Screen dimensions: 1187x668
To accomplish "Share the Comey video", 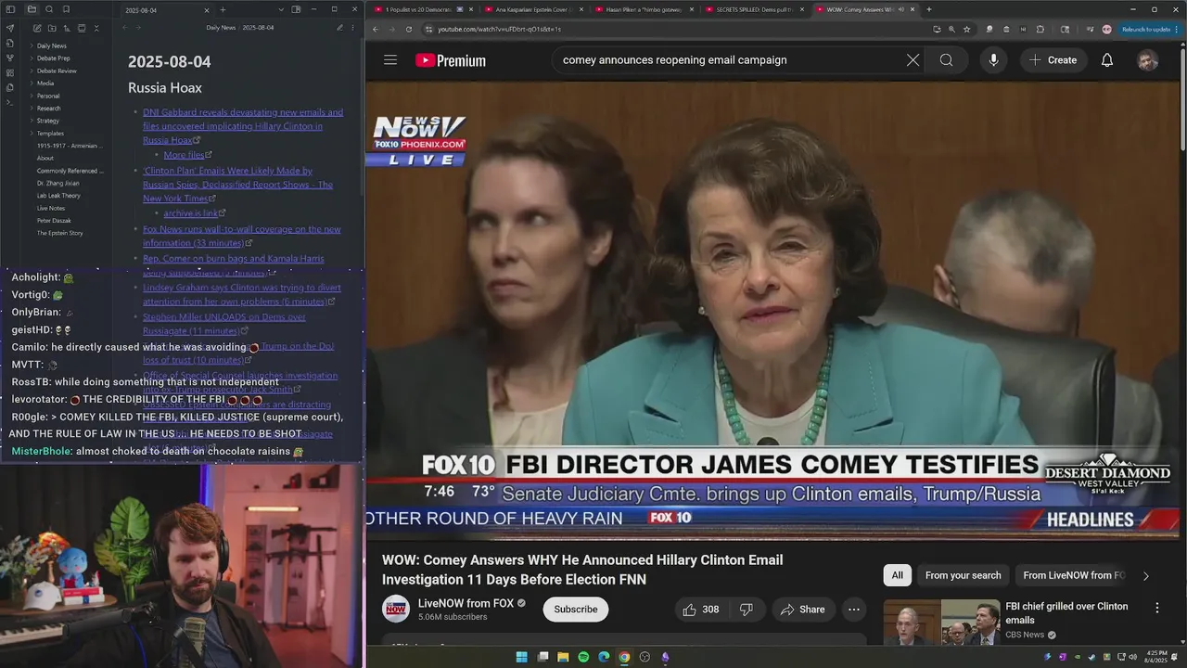I will tap(803, 610).
